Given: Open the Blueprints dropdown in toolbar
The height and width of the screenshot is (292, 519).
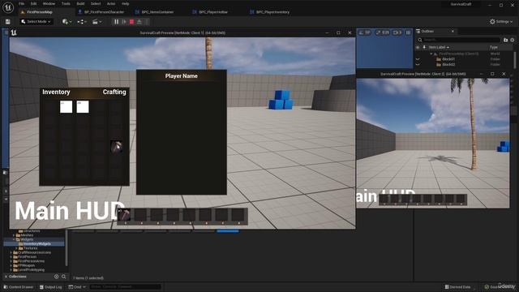Looking at the screenshot, I should pos(82,22).
